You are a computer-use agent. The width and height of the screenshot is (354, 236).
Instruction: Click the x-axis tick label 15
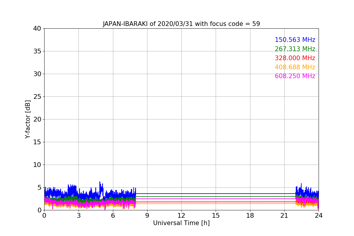[x=216, y=216]
